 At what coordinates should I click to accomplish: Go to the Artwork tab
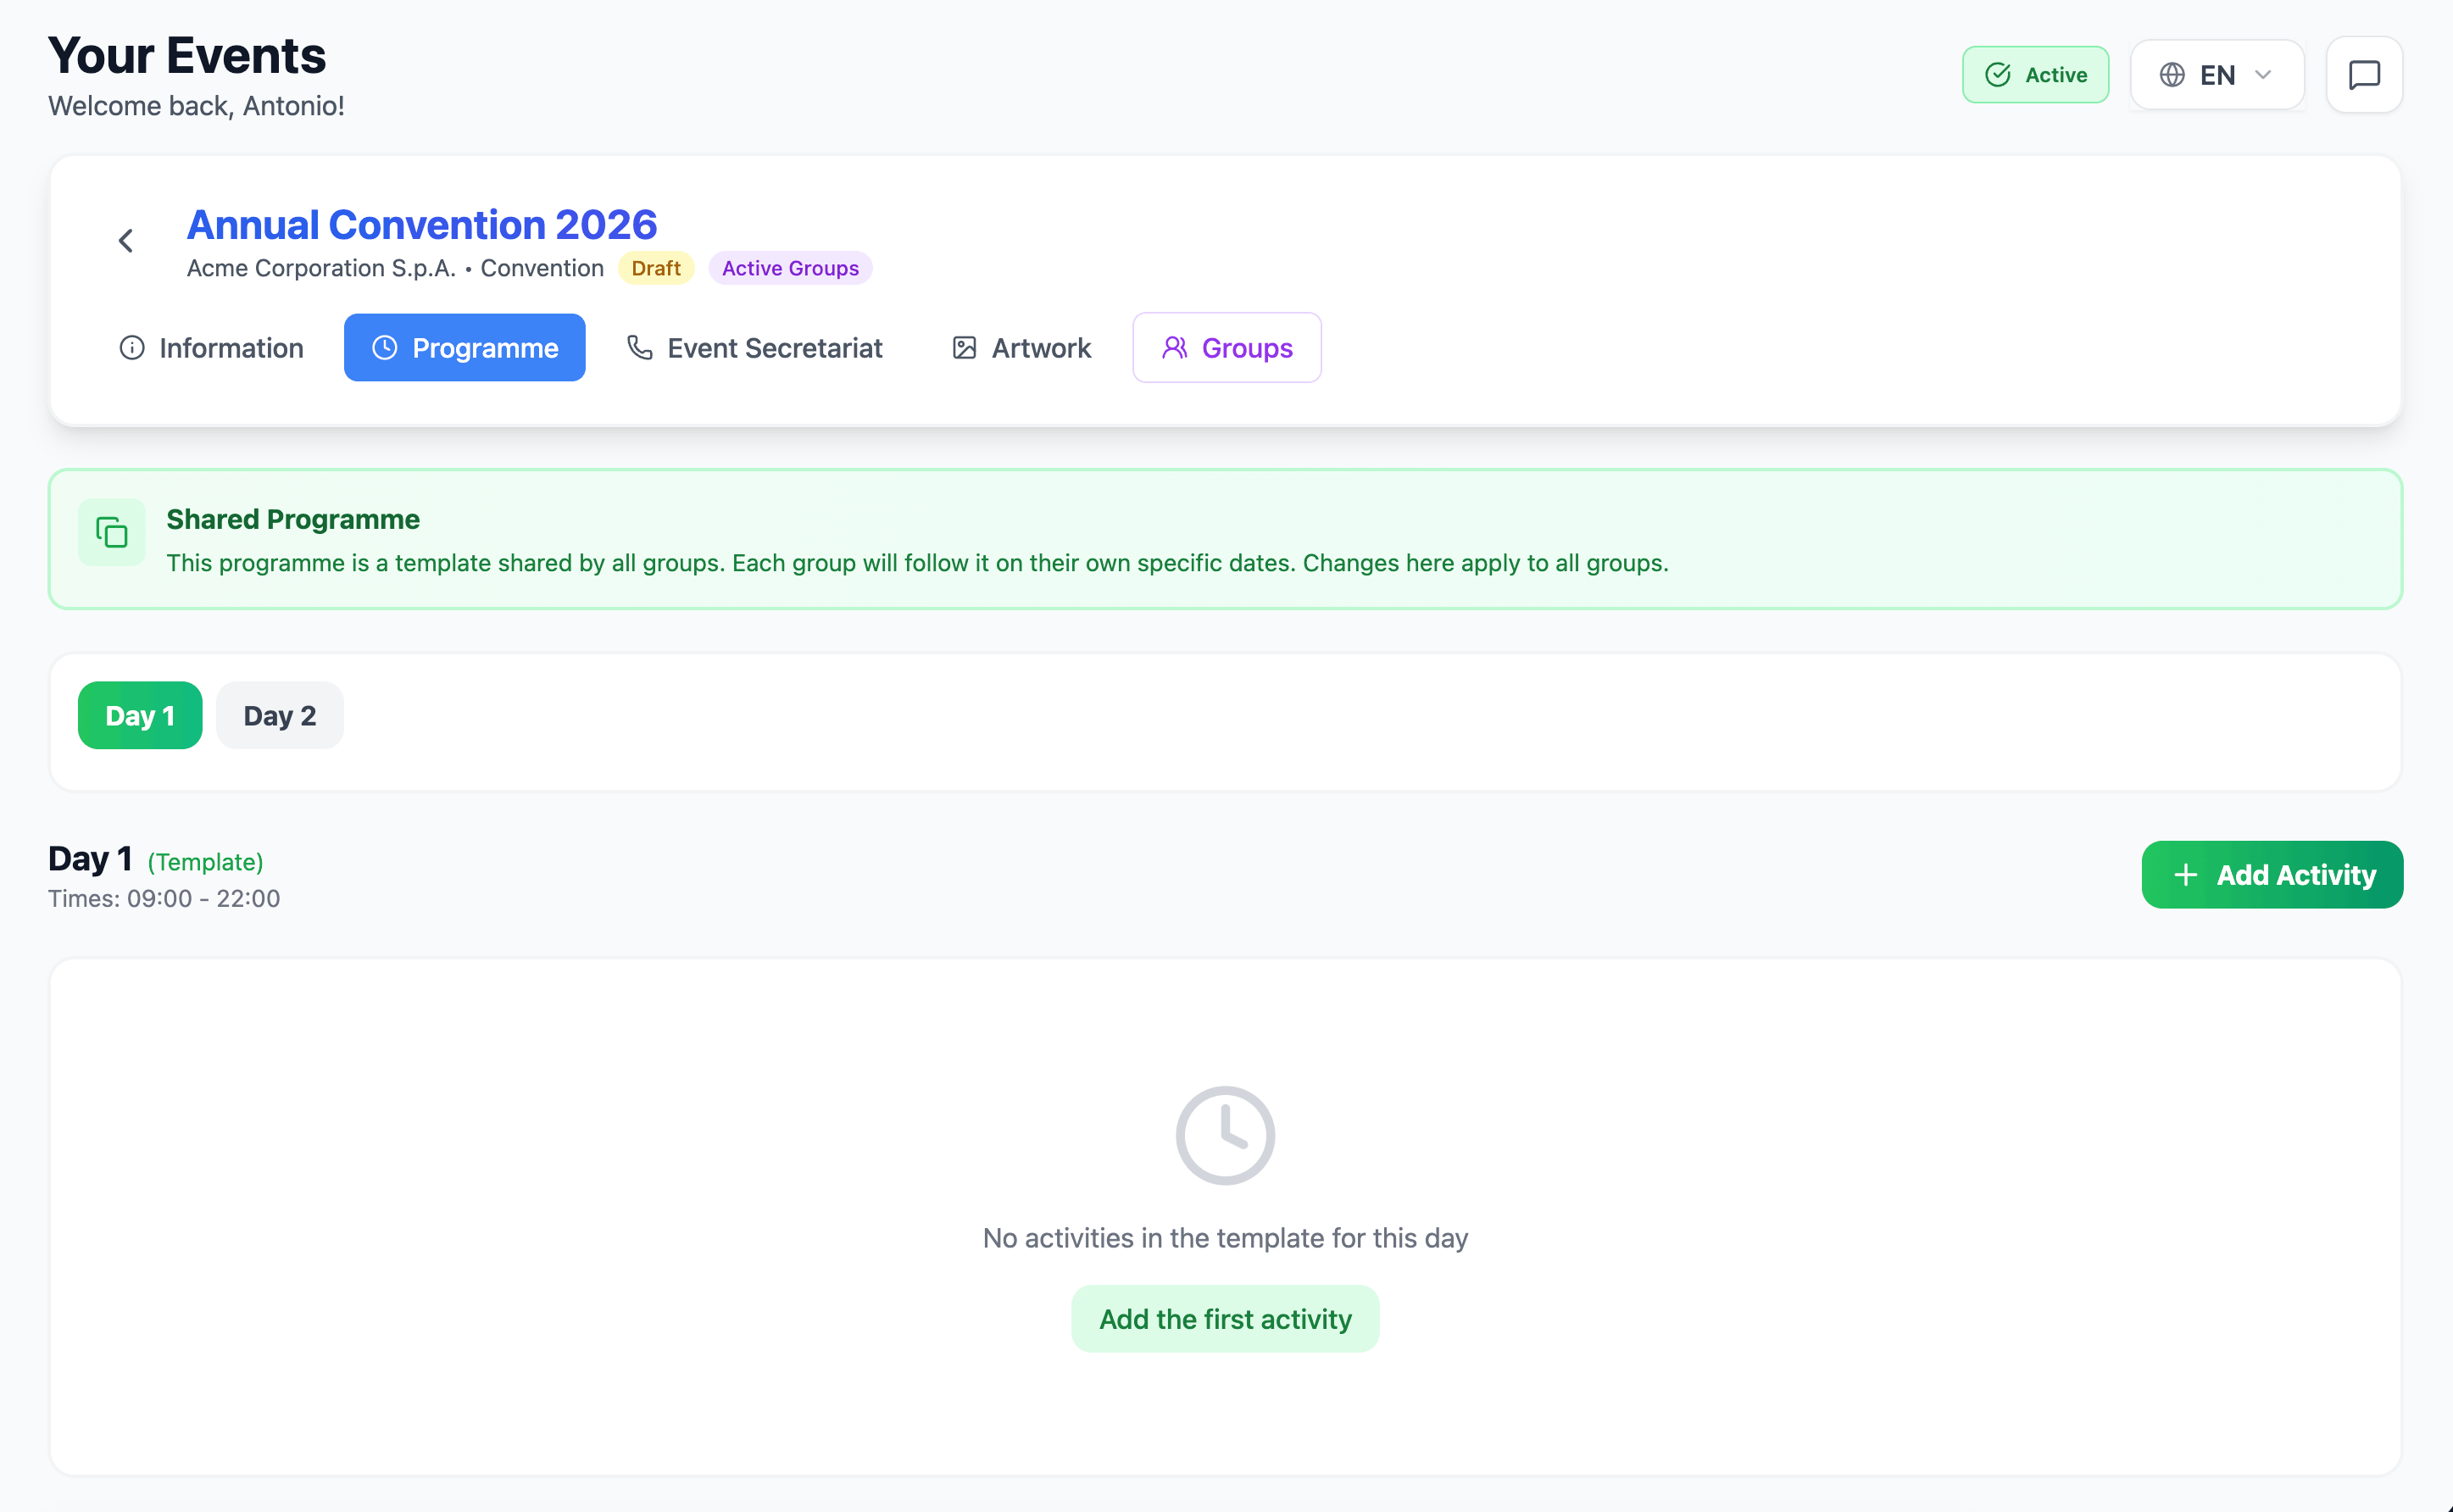pyautogui.click(x=1021, y=348)
